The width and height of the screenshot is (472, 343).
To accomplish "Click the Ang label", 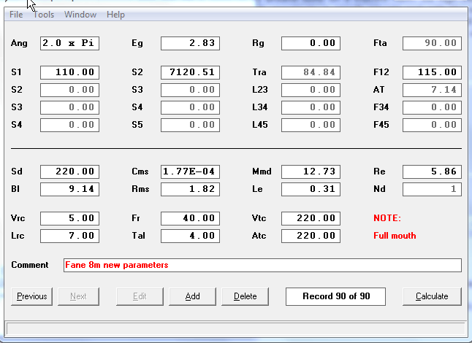I will (x=19, y=43).
